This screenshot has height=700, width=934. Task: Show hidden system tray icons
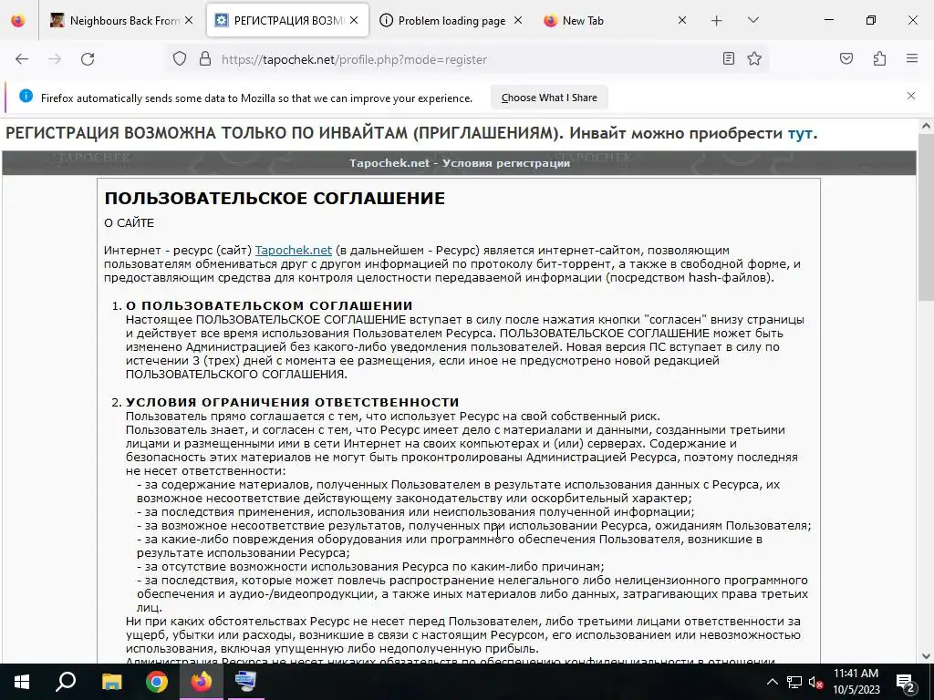(772, 682)
